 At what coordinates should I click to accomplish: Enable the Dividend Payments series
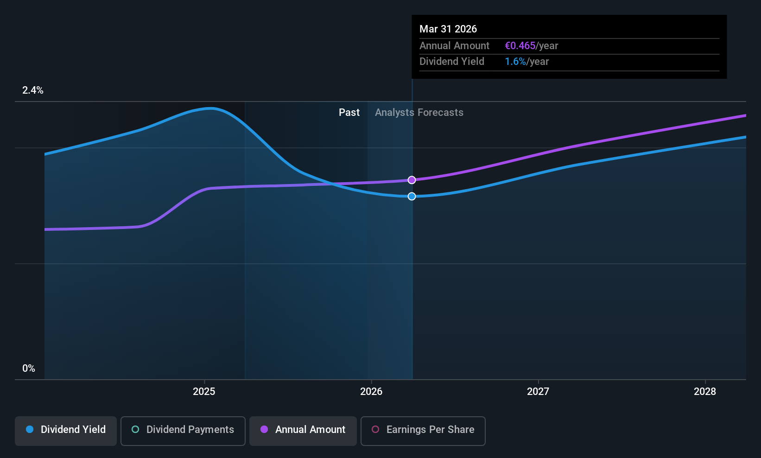coord(183,431)
